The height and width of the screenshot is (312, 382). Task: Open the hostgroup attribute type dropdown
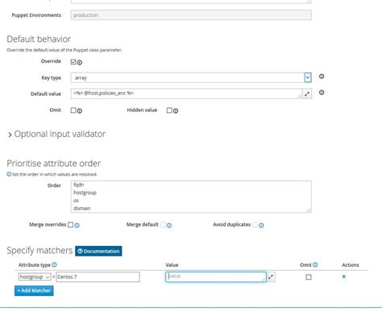click(x=35, y=277)
